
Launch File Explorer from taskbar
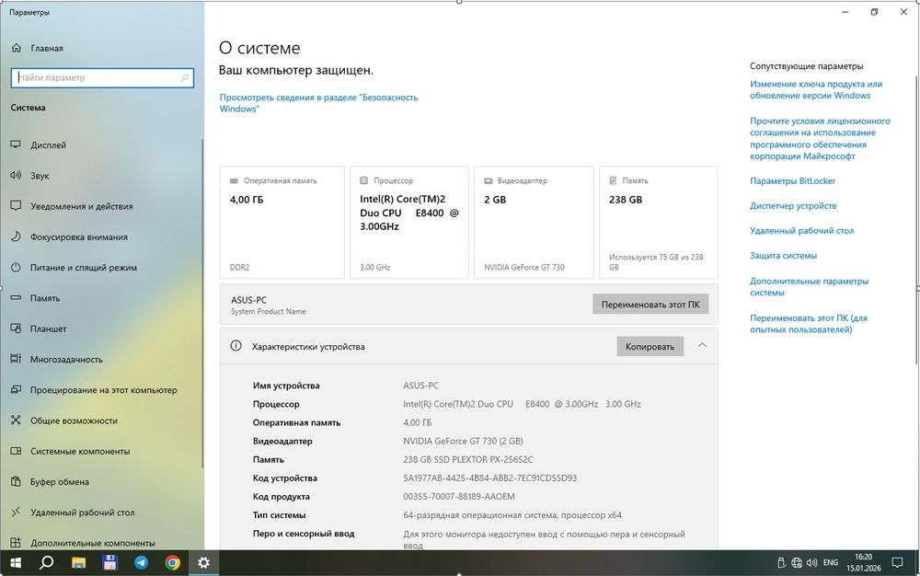pos(78,562)
